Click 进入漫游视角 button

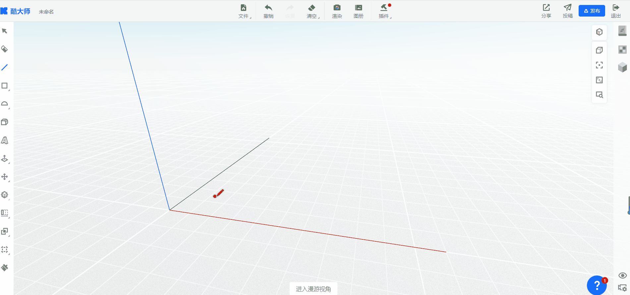click(314, 289)
